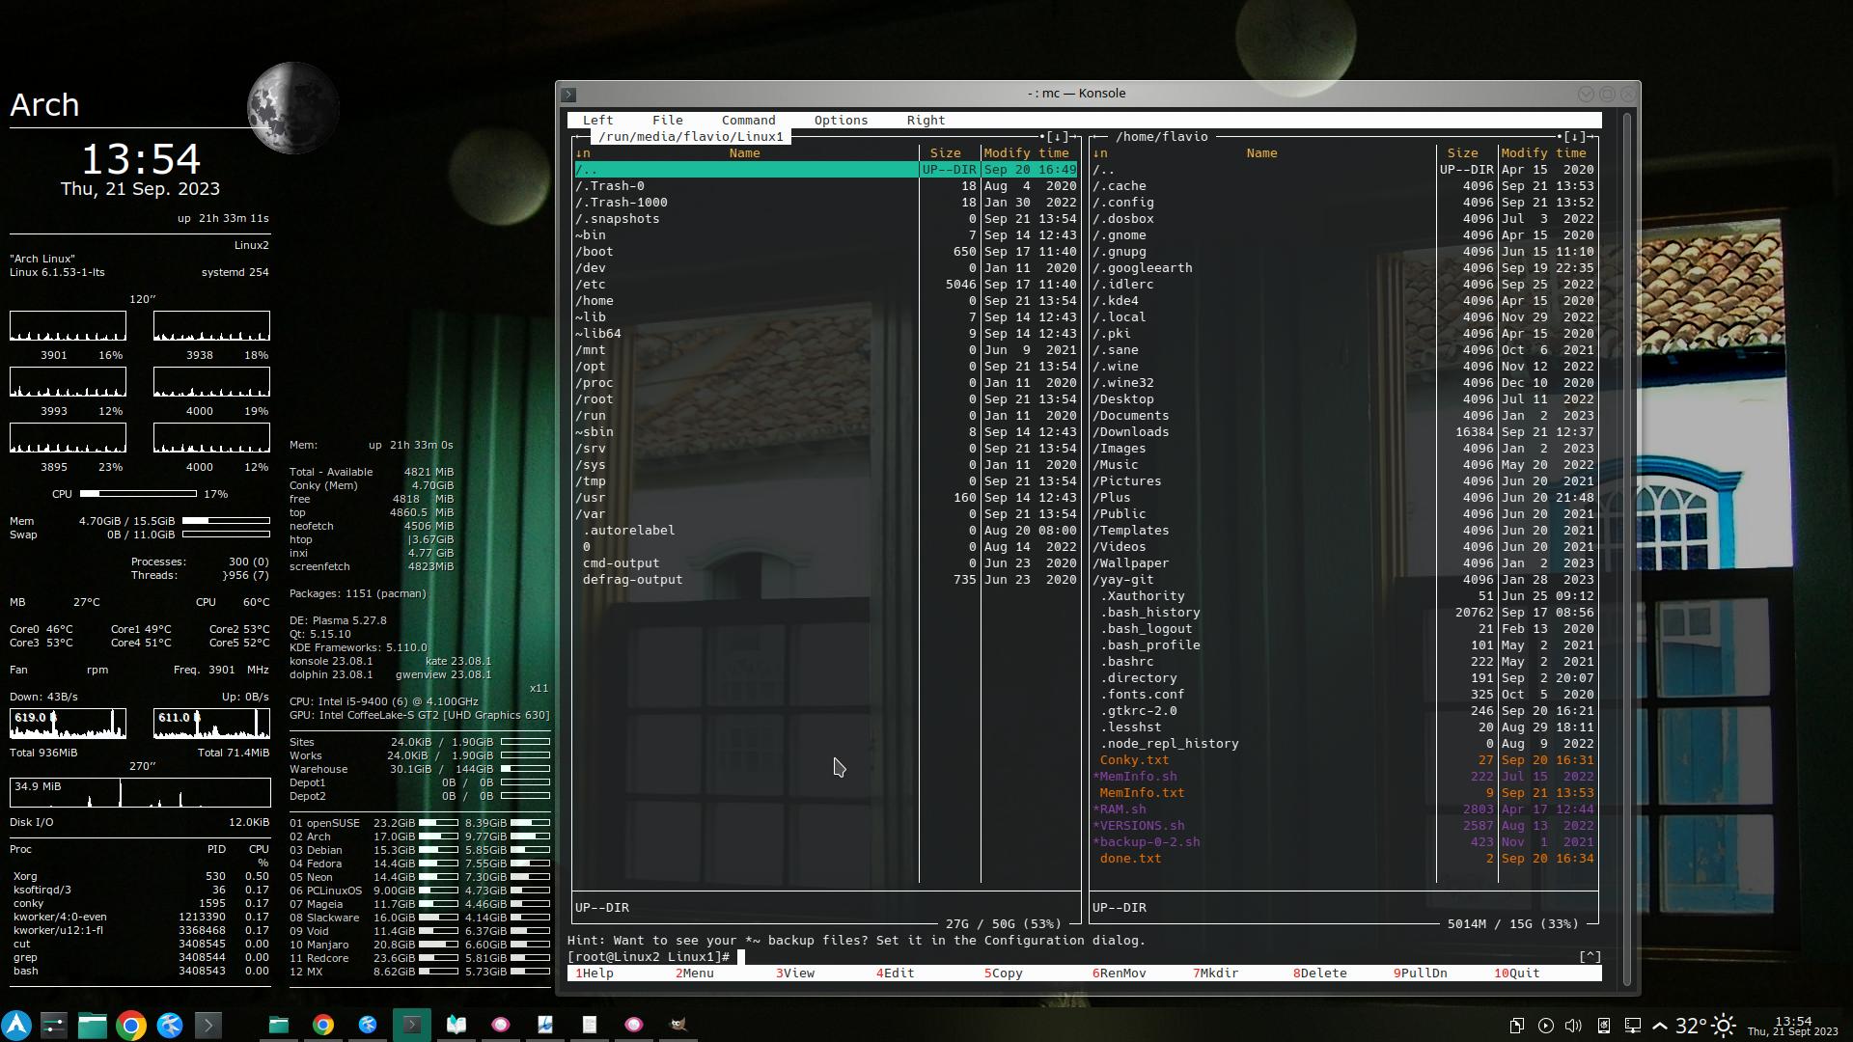Open the volume speaker tray icon
Image resolution: width=1853 pixels, height=1042 pixels.
[1574, 1026]
